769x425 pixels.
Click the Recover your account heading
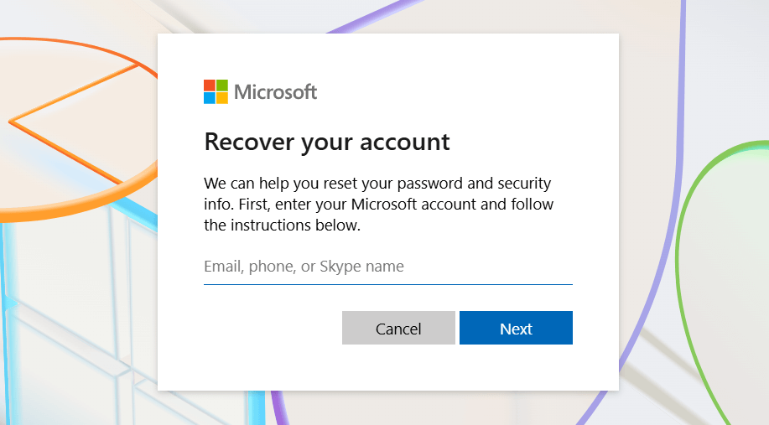tap(326, 143)
